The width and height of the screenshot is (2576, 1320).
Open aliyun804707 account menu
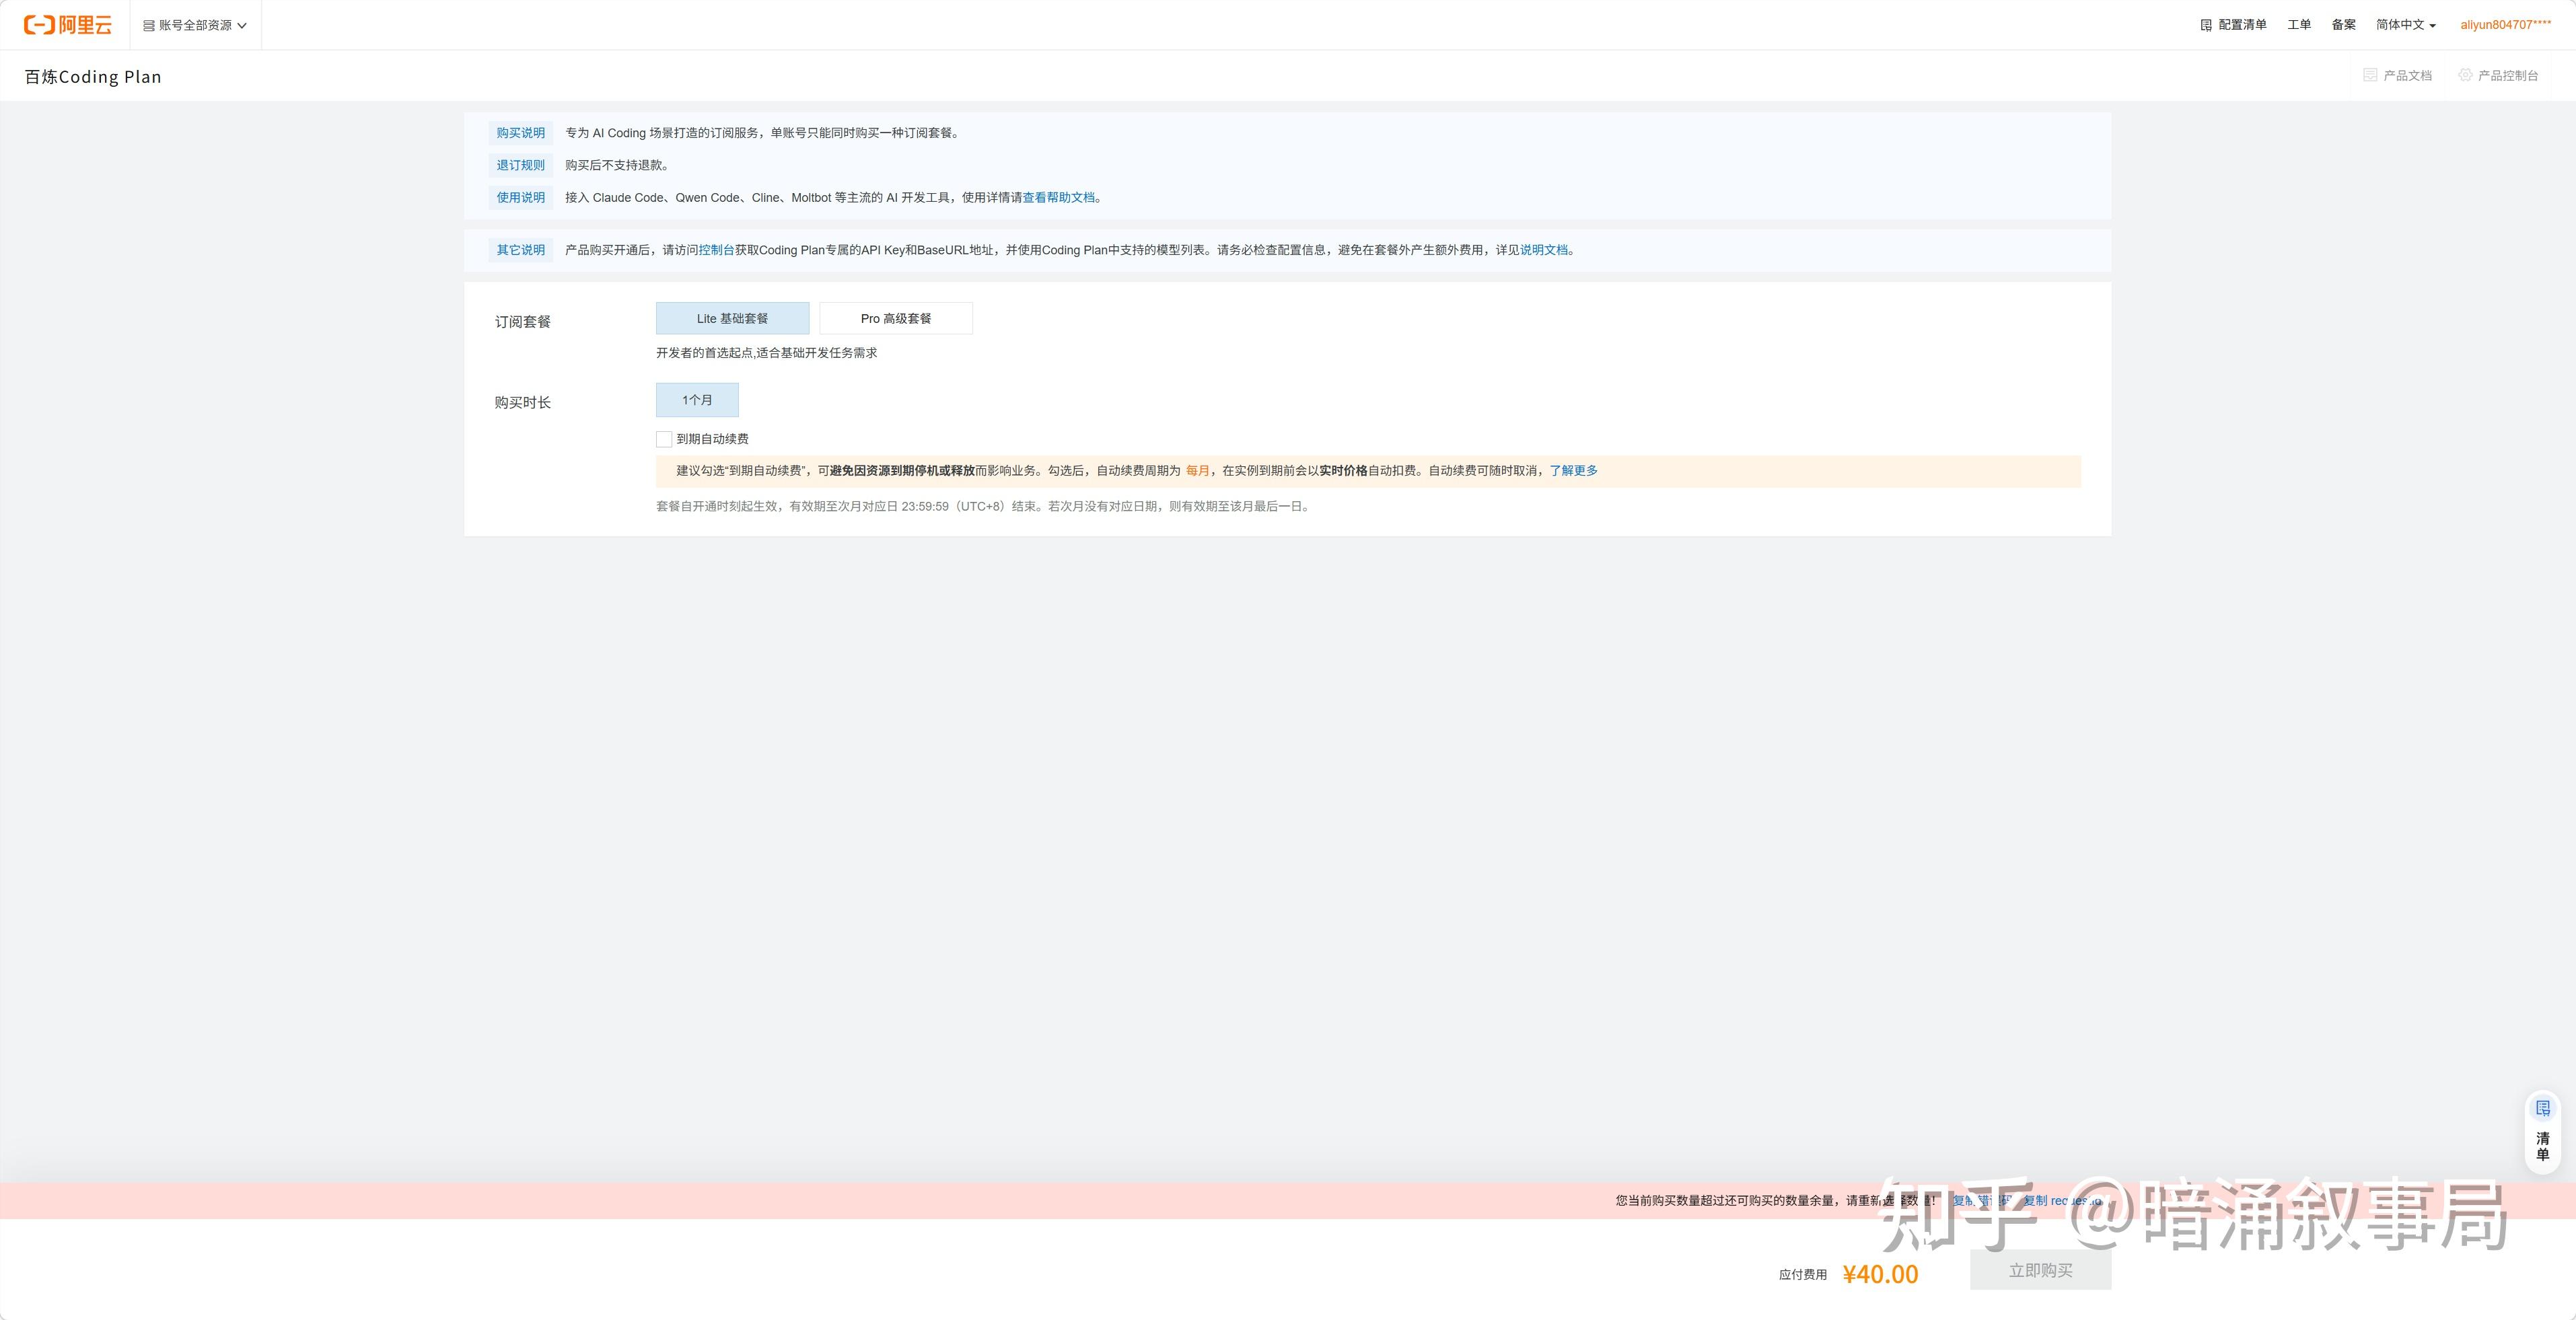(x=2504, y=25)
